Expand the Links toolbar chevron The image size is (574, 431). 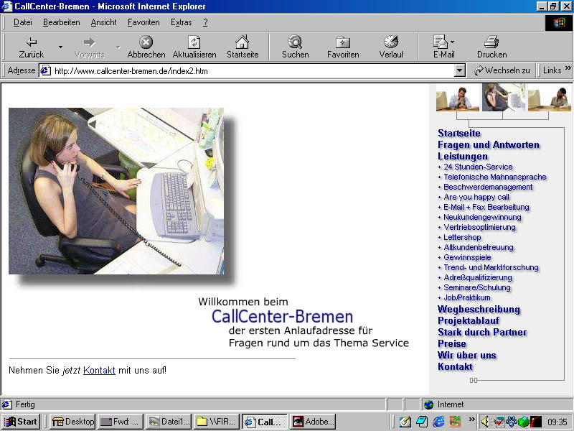(x=568, y=68)
